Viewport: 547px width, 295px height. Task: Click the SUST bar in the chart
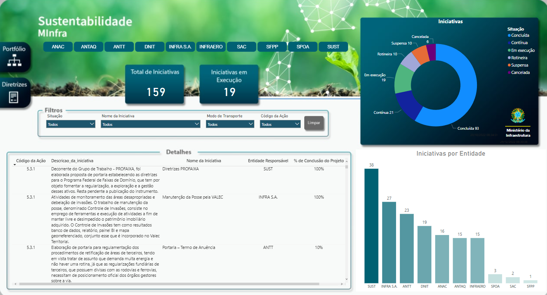click(371, 226)
